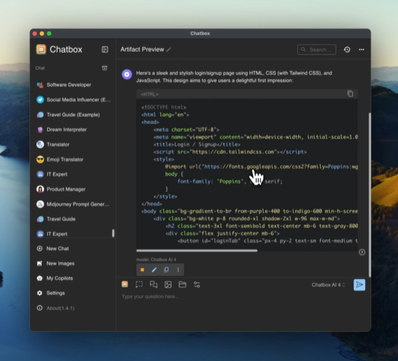Click the Login / Signup title line
398x361 pixels.
(x=196, y=144)
